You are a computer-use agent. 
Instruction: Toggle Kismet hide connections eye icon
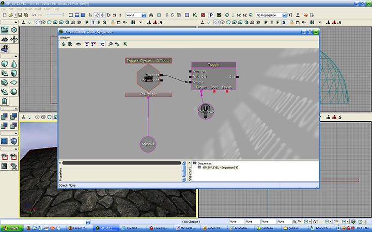[79, 44]
